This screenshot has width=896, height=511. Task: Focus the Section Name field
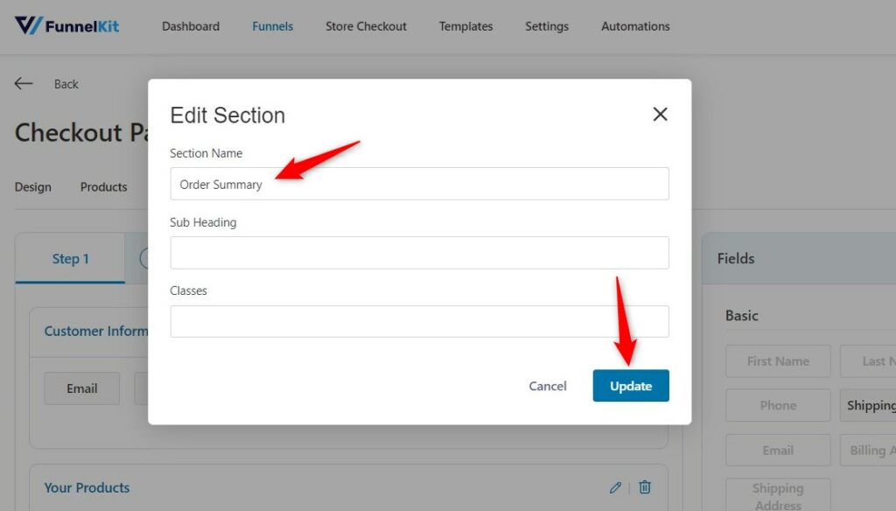pyautogui.click(x=419, y=184)
